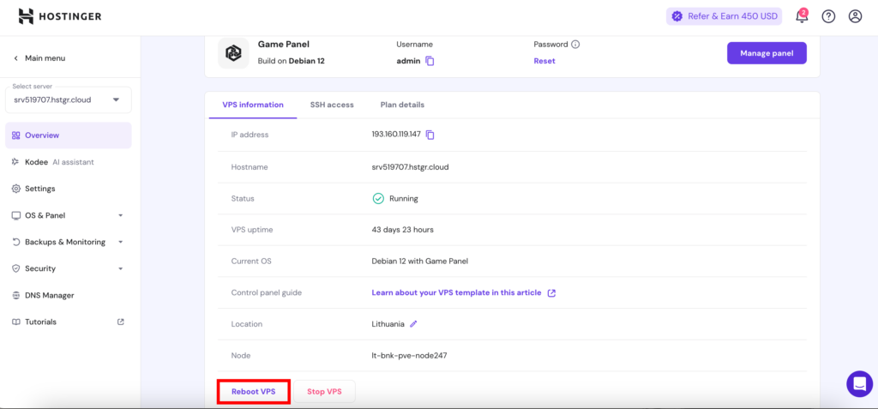
Task: Click the IP address row label
Action: tap(250, 135)
